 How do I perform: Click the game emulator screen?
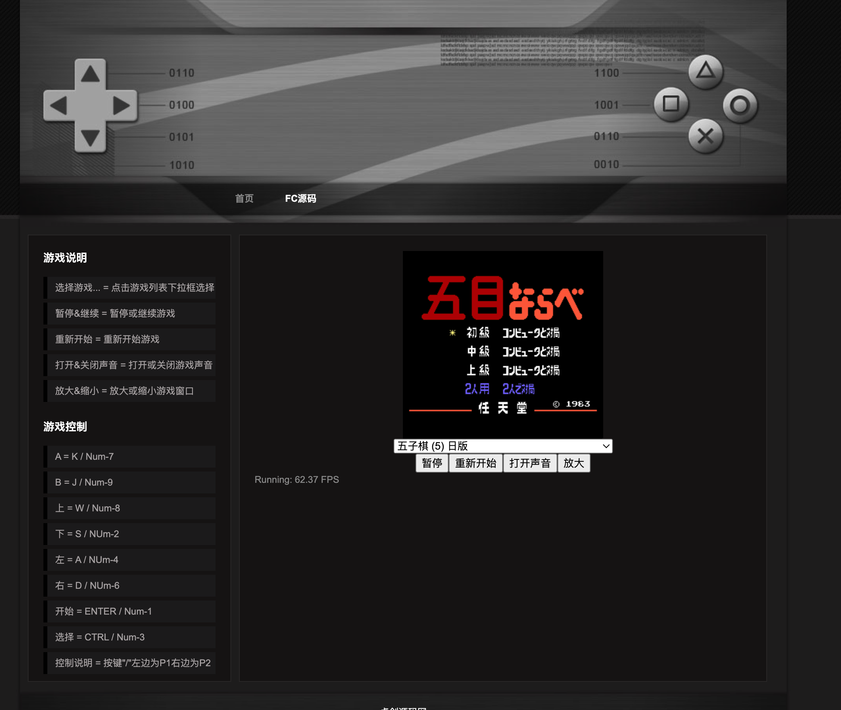503,344
